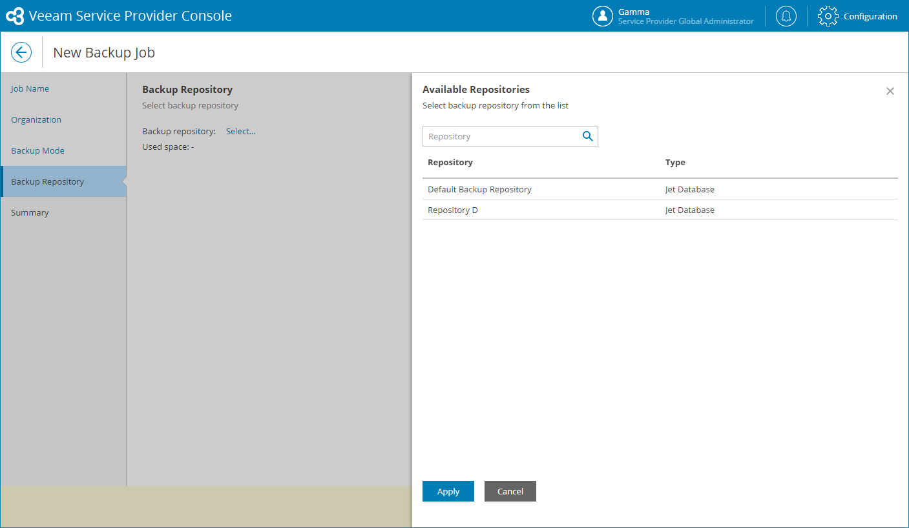Open the notifications bell icon
Image resolution: width=909 pixels, height=528 pixels.
tap(786, 16)
